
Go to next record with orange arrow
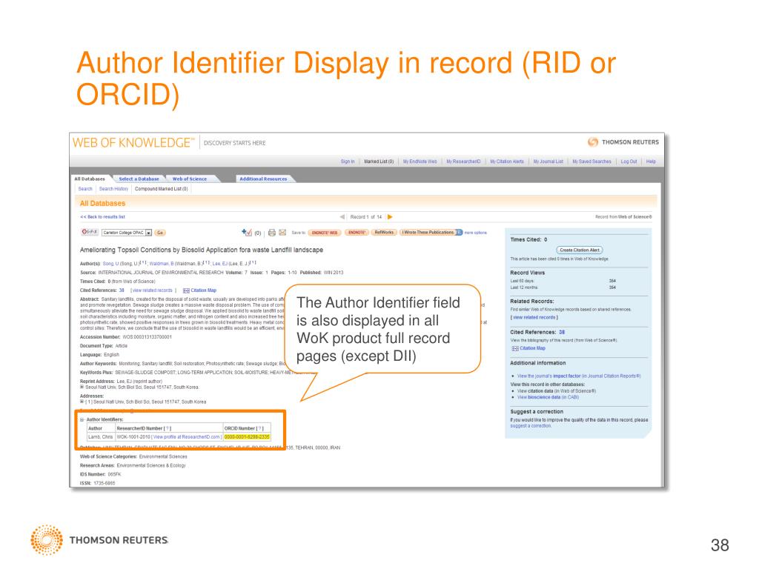pos(390,217)
